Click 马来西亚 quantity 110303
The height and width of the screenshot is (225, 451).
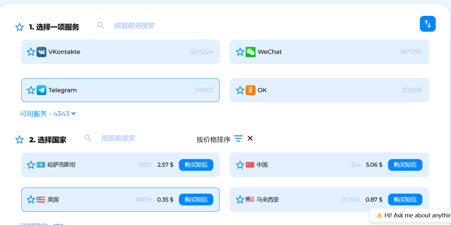point(351,200)
